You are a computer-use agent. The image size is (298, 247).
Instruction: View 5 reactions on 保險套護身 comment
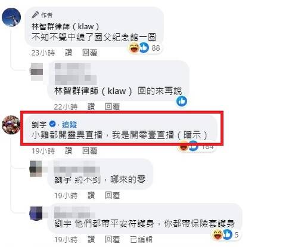(x=237, y=234)
